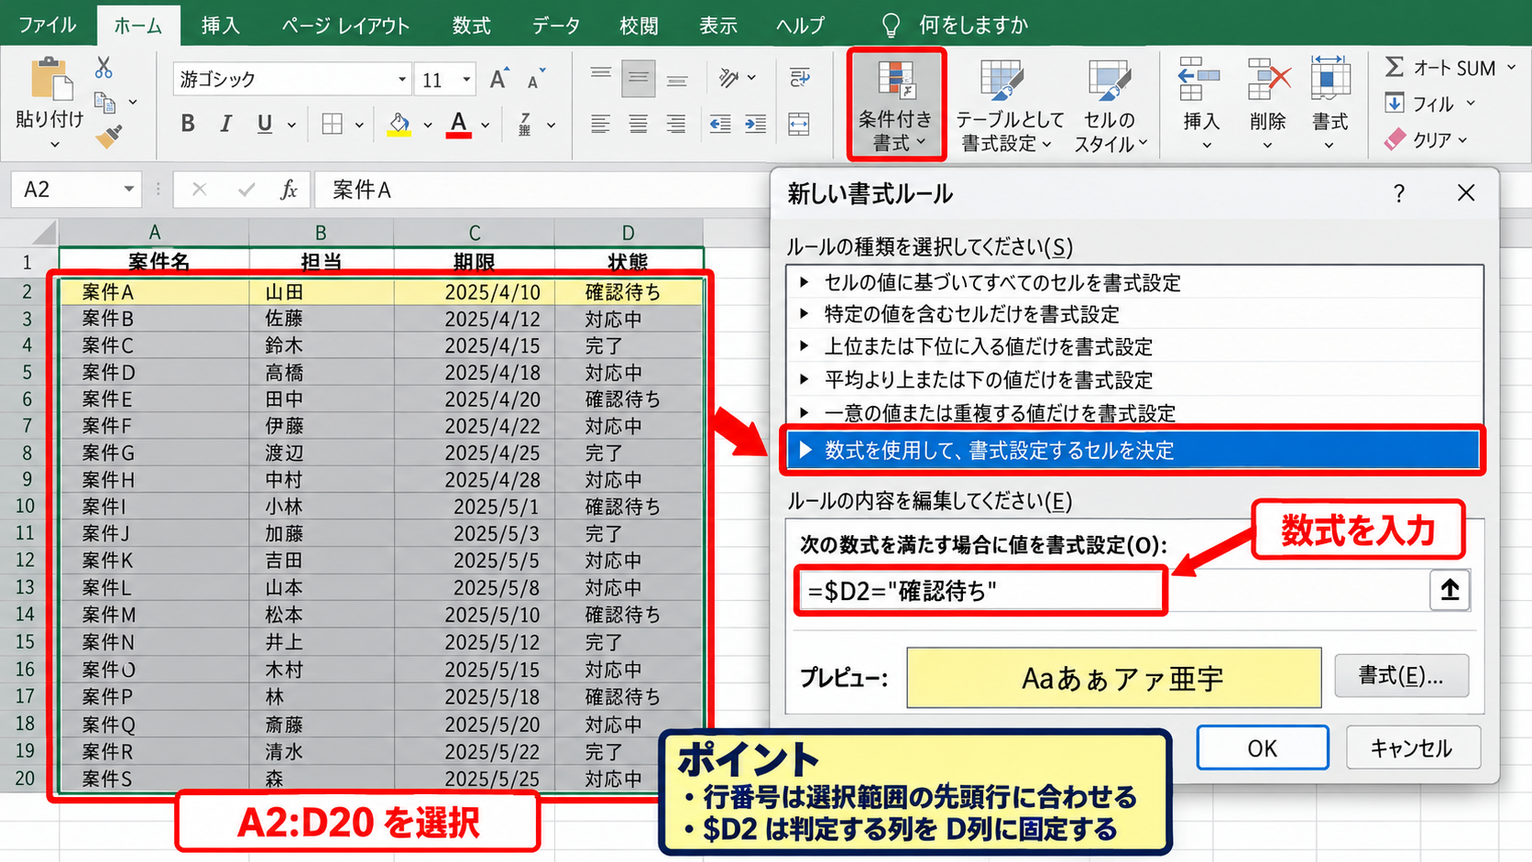The image size is (1532, 862).
Task: Click the キャンセル button
Action: [1412, 747]
